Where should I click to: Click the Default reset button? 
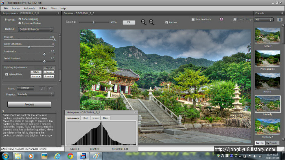pyautogui.click(x=25, y=88)
